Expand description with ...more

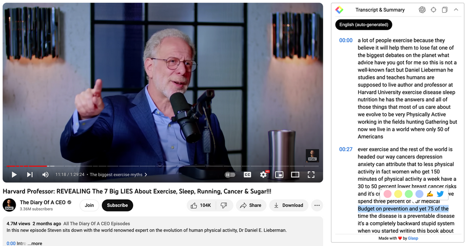(35, 243)
